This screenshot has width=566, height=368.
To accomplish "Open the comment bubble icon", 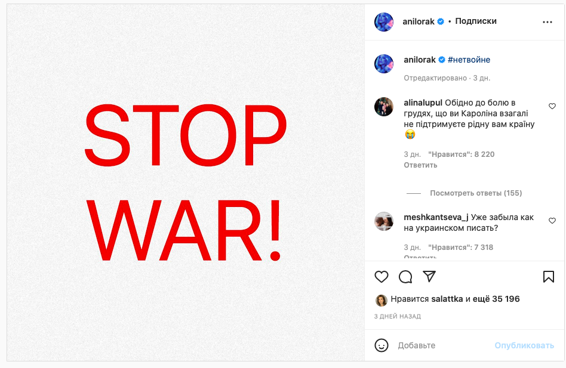I will (x=405, y=277).
